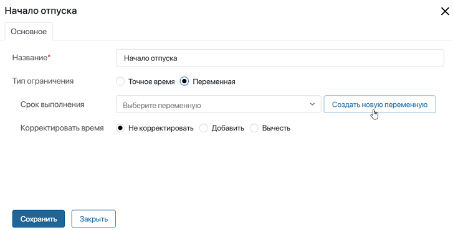Click the chevron arrow of the variable dropdown
The width and height of the screenshot is (453, 230).
(312, 104)
